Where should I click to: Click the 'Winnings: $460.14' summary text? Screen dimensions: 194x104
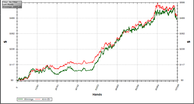click(x=12, y=7)
